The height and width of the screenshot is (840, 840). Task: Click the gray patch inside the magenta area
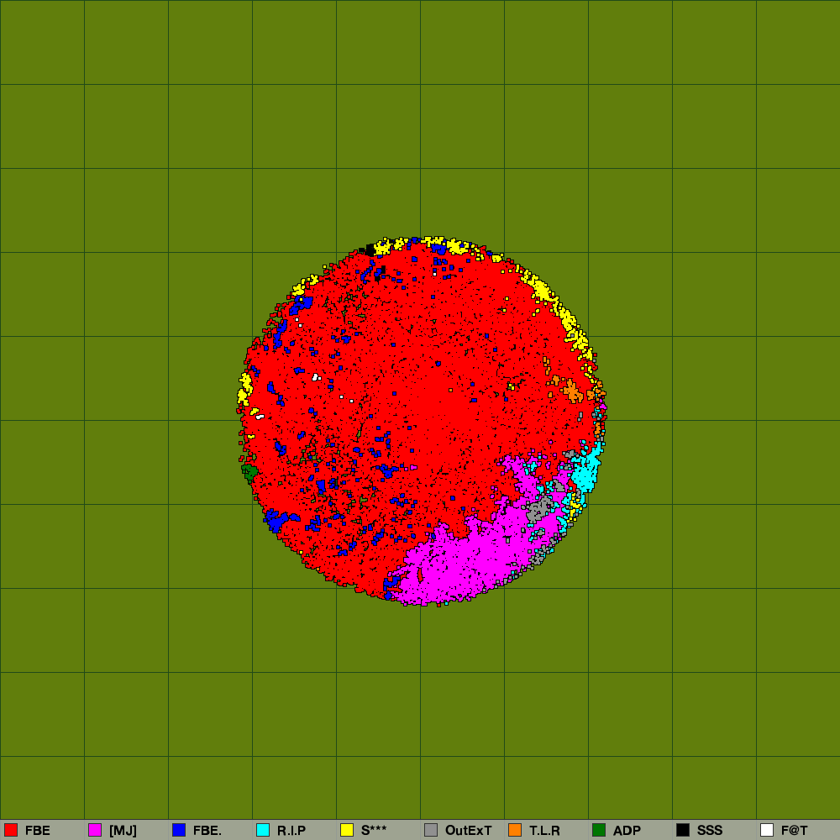(x=540, y=509)
